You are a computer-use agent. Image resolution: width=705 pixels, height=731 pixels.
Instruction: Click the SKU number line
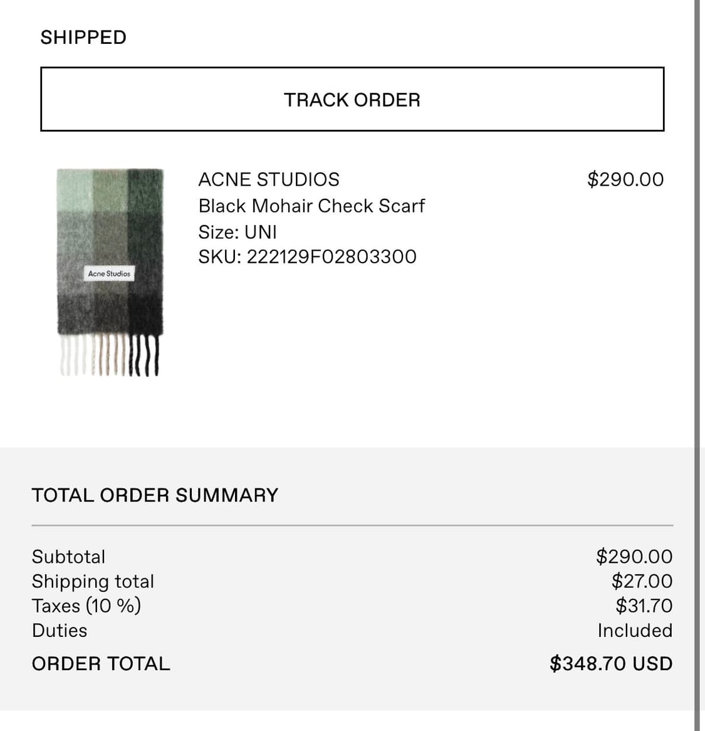(307, 257)
